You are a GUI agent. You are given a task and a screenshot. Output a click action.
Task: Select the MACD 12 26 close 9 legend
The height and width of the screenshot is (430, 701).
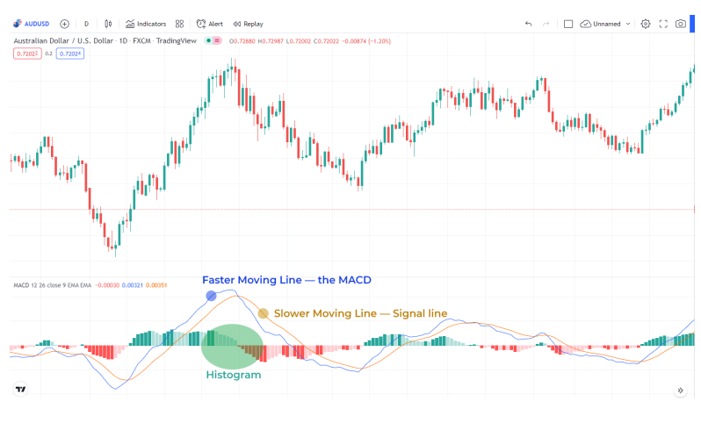tap(53, 285)
